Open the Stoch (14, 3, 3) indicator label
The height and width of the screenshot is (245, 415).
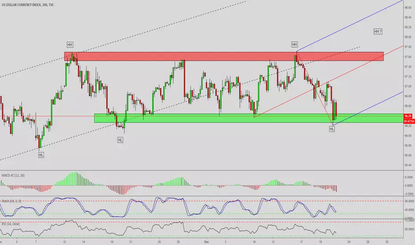pos(12,201)
